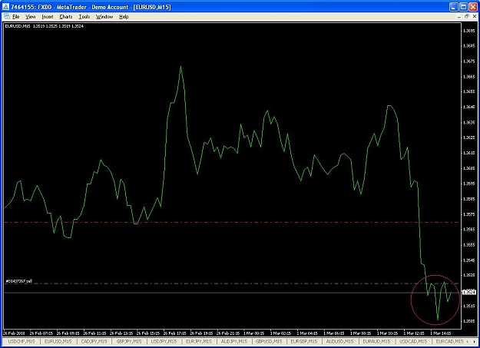The height and width of the screenshot is (348, 480).
Task: Switch to the AUDUSD,M15 chart tab
Action: (x=339, y=341)
